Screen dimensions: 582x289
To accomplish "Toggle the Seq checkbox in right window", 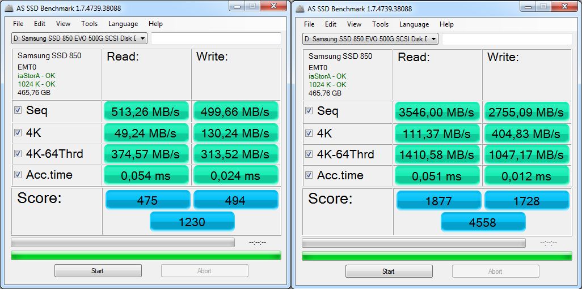I will pos(309,111).
